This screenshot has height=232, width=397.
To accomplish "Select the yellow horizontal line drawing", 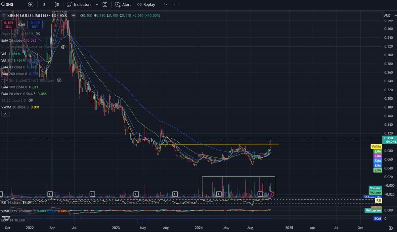I will [218, 144].
